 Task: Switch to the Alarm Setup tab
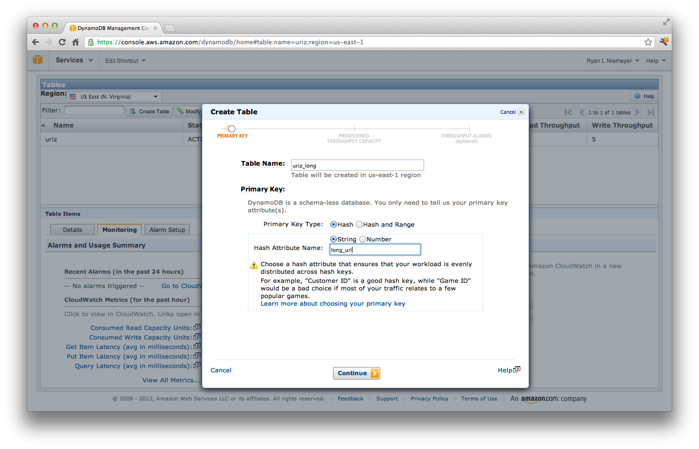(x=167, y=229)
